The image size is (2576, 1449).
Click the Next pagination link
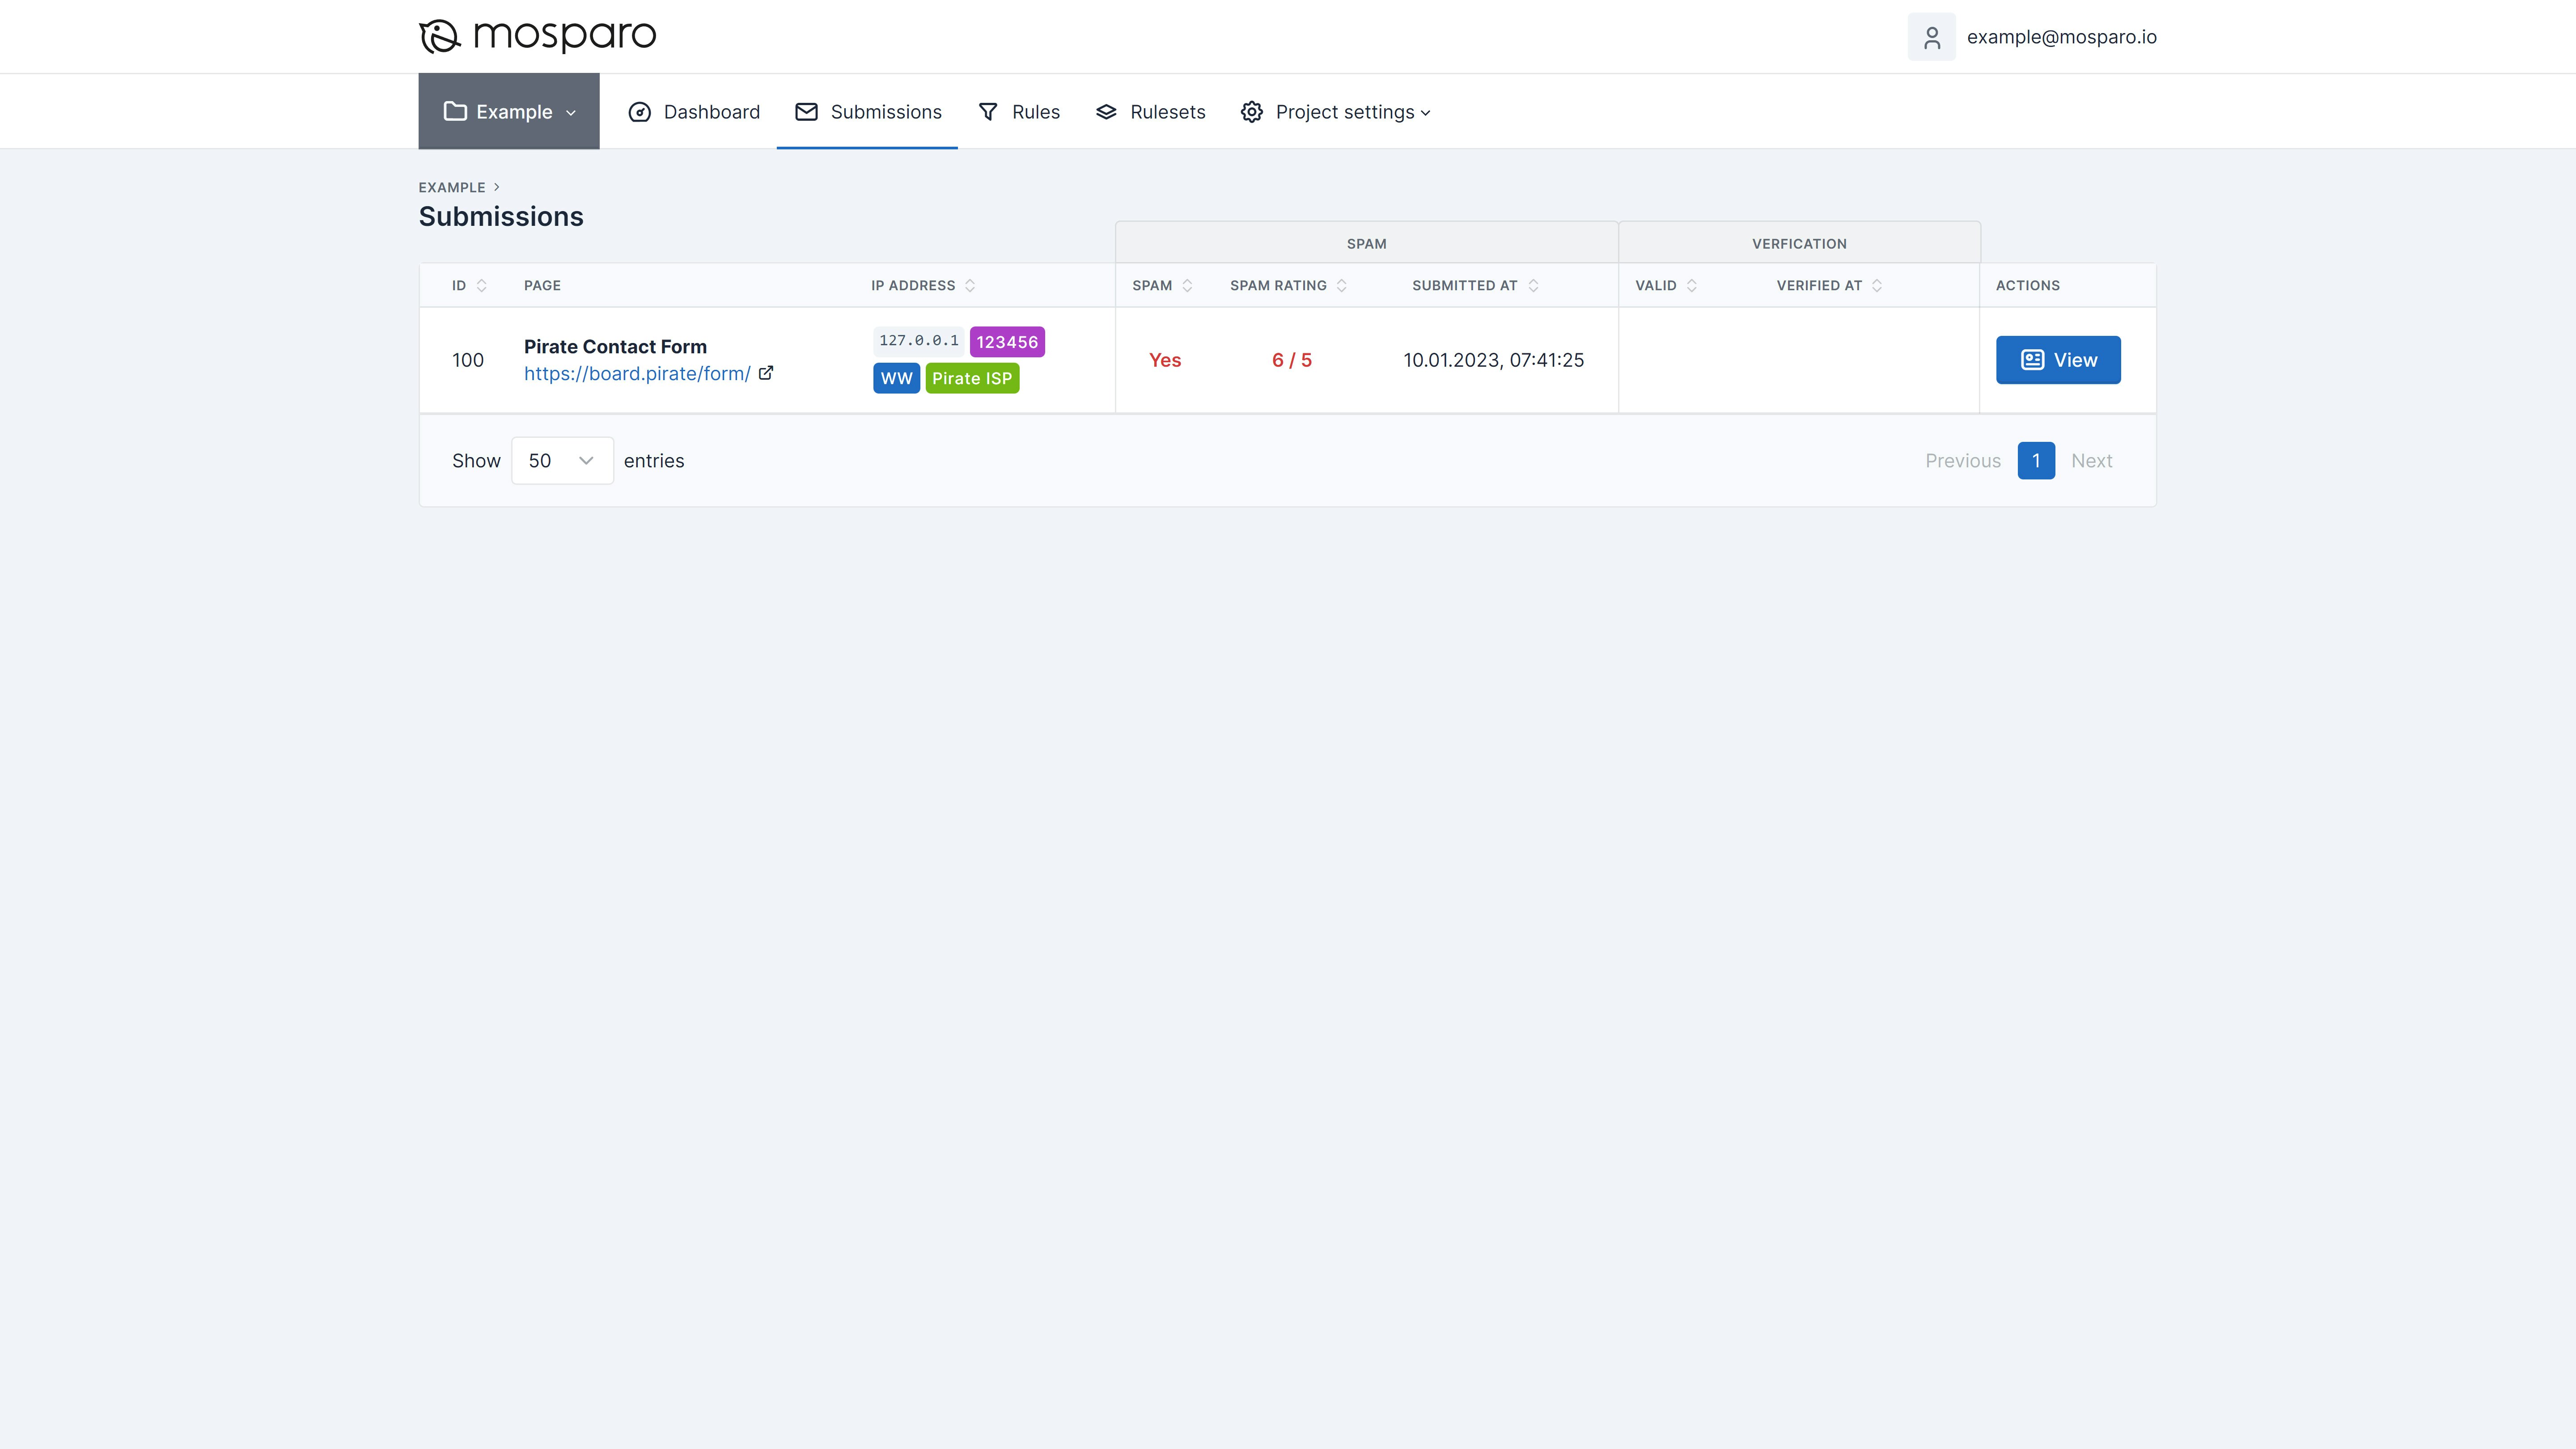[2091, 461]
